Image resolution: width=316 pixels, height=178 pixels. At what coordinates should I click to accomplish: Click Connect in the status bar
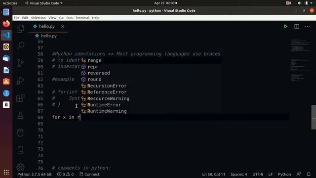tap(89, 174)
